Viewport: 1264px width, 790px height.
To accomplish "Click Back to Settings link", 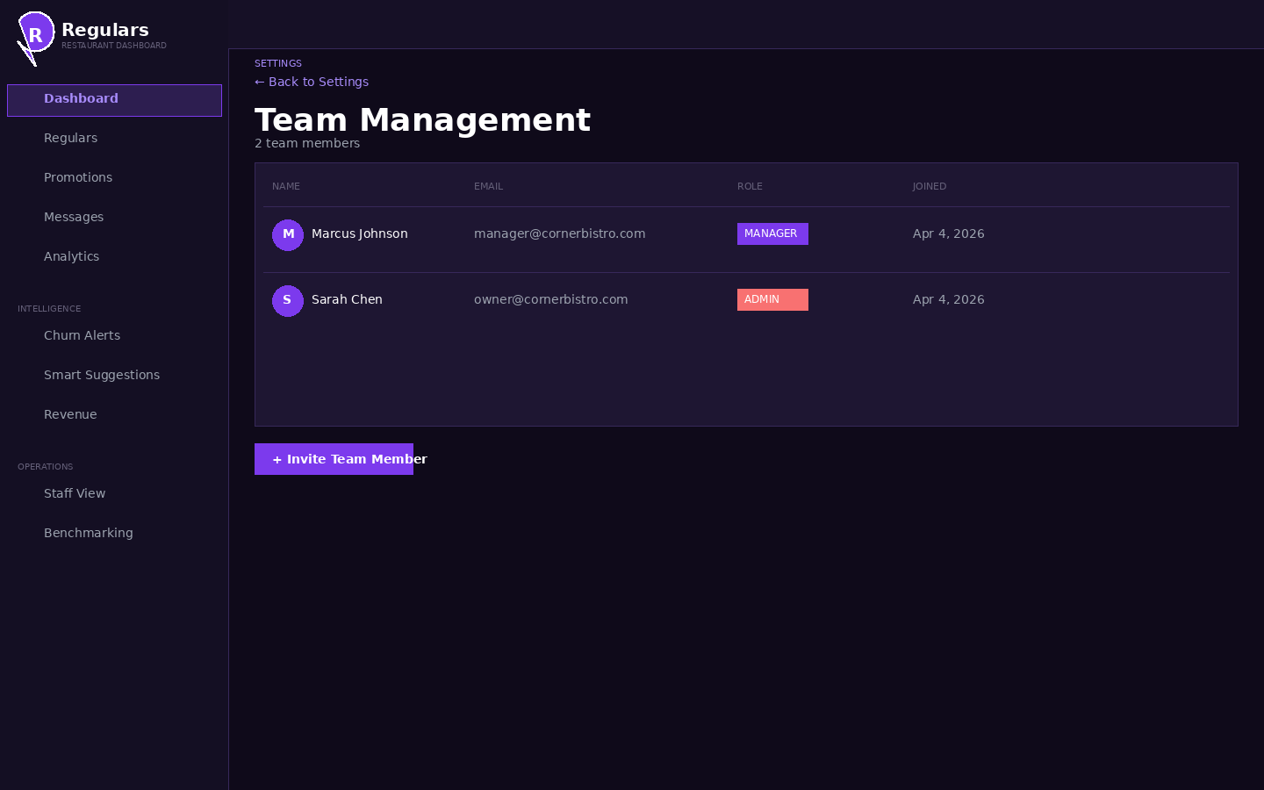I will pyautogui.click(x=311, y=82).
